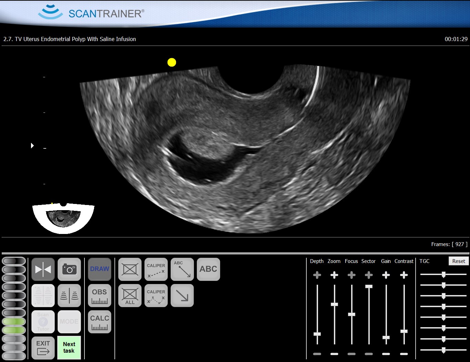Click the flip image horizontally icon
Image resolution: width=470 pixels, height=362 pixels.
tap(43, 269)
